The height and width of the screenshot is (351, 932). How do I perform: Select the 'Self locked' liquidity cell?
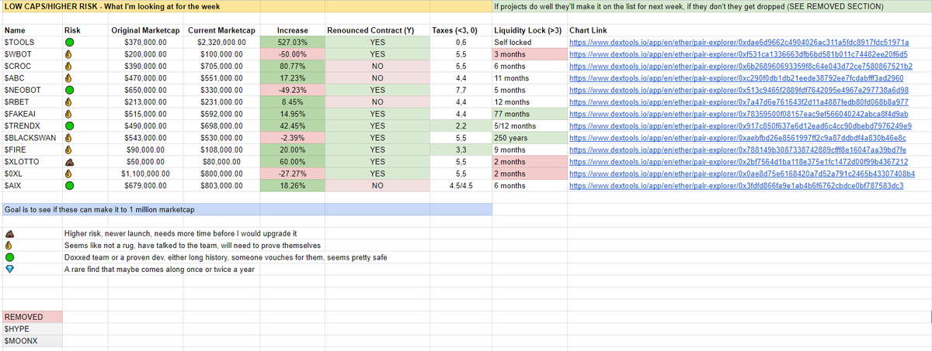tap(530, 43)
